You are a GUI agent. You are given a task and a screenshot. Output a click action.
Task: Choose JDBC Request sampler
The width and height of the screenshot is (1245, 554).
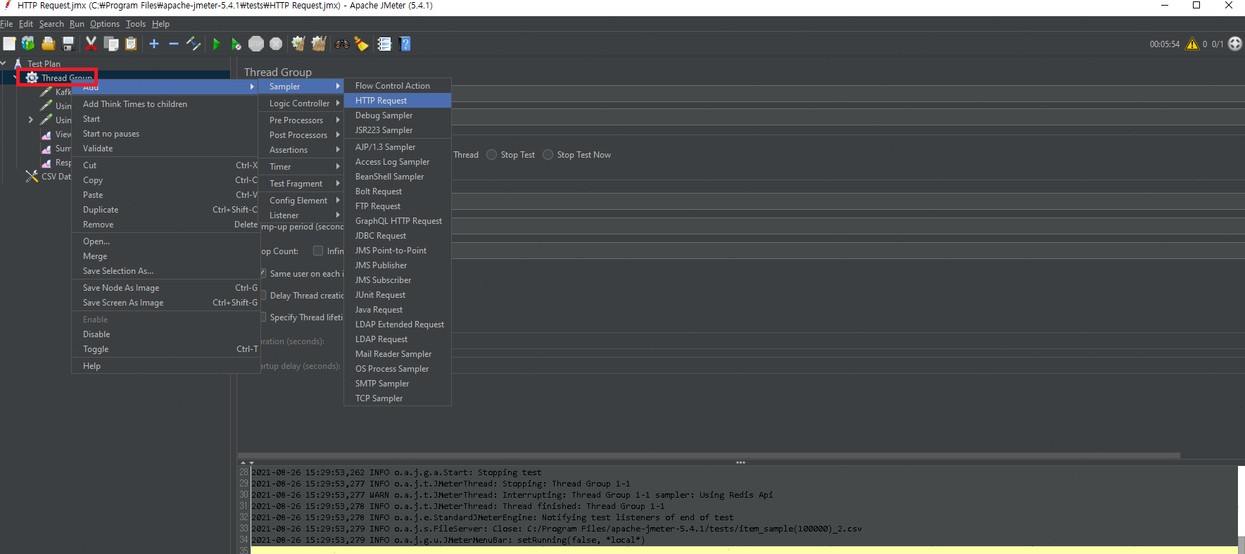pos(398,235)
